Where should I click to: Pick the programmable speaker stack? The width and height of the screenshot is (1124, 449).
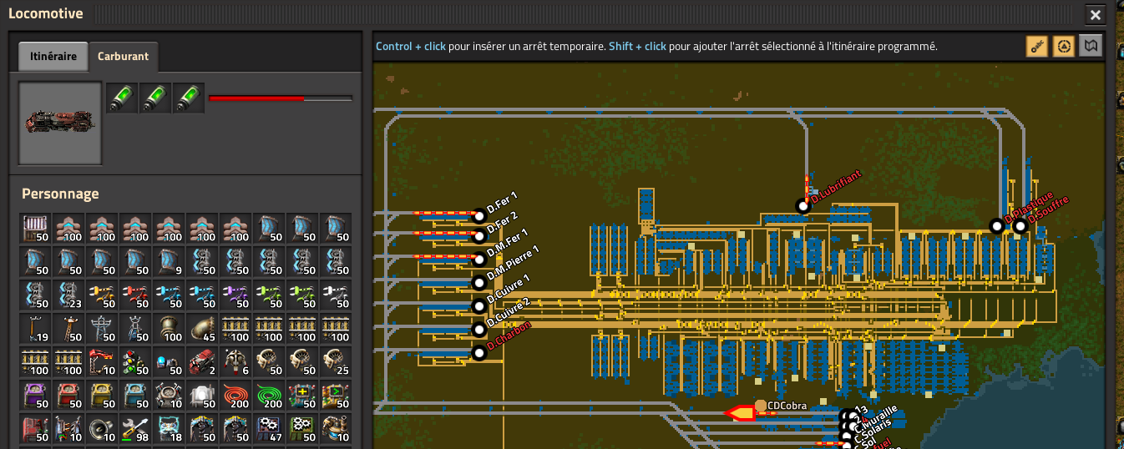tap(102, 429)
